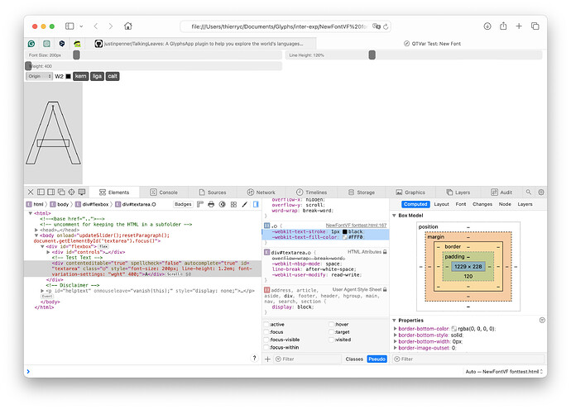Expand the head element in DOM tree
571x409 pixels.
pyautogui.click(x=36, y=230)
